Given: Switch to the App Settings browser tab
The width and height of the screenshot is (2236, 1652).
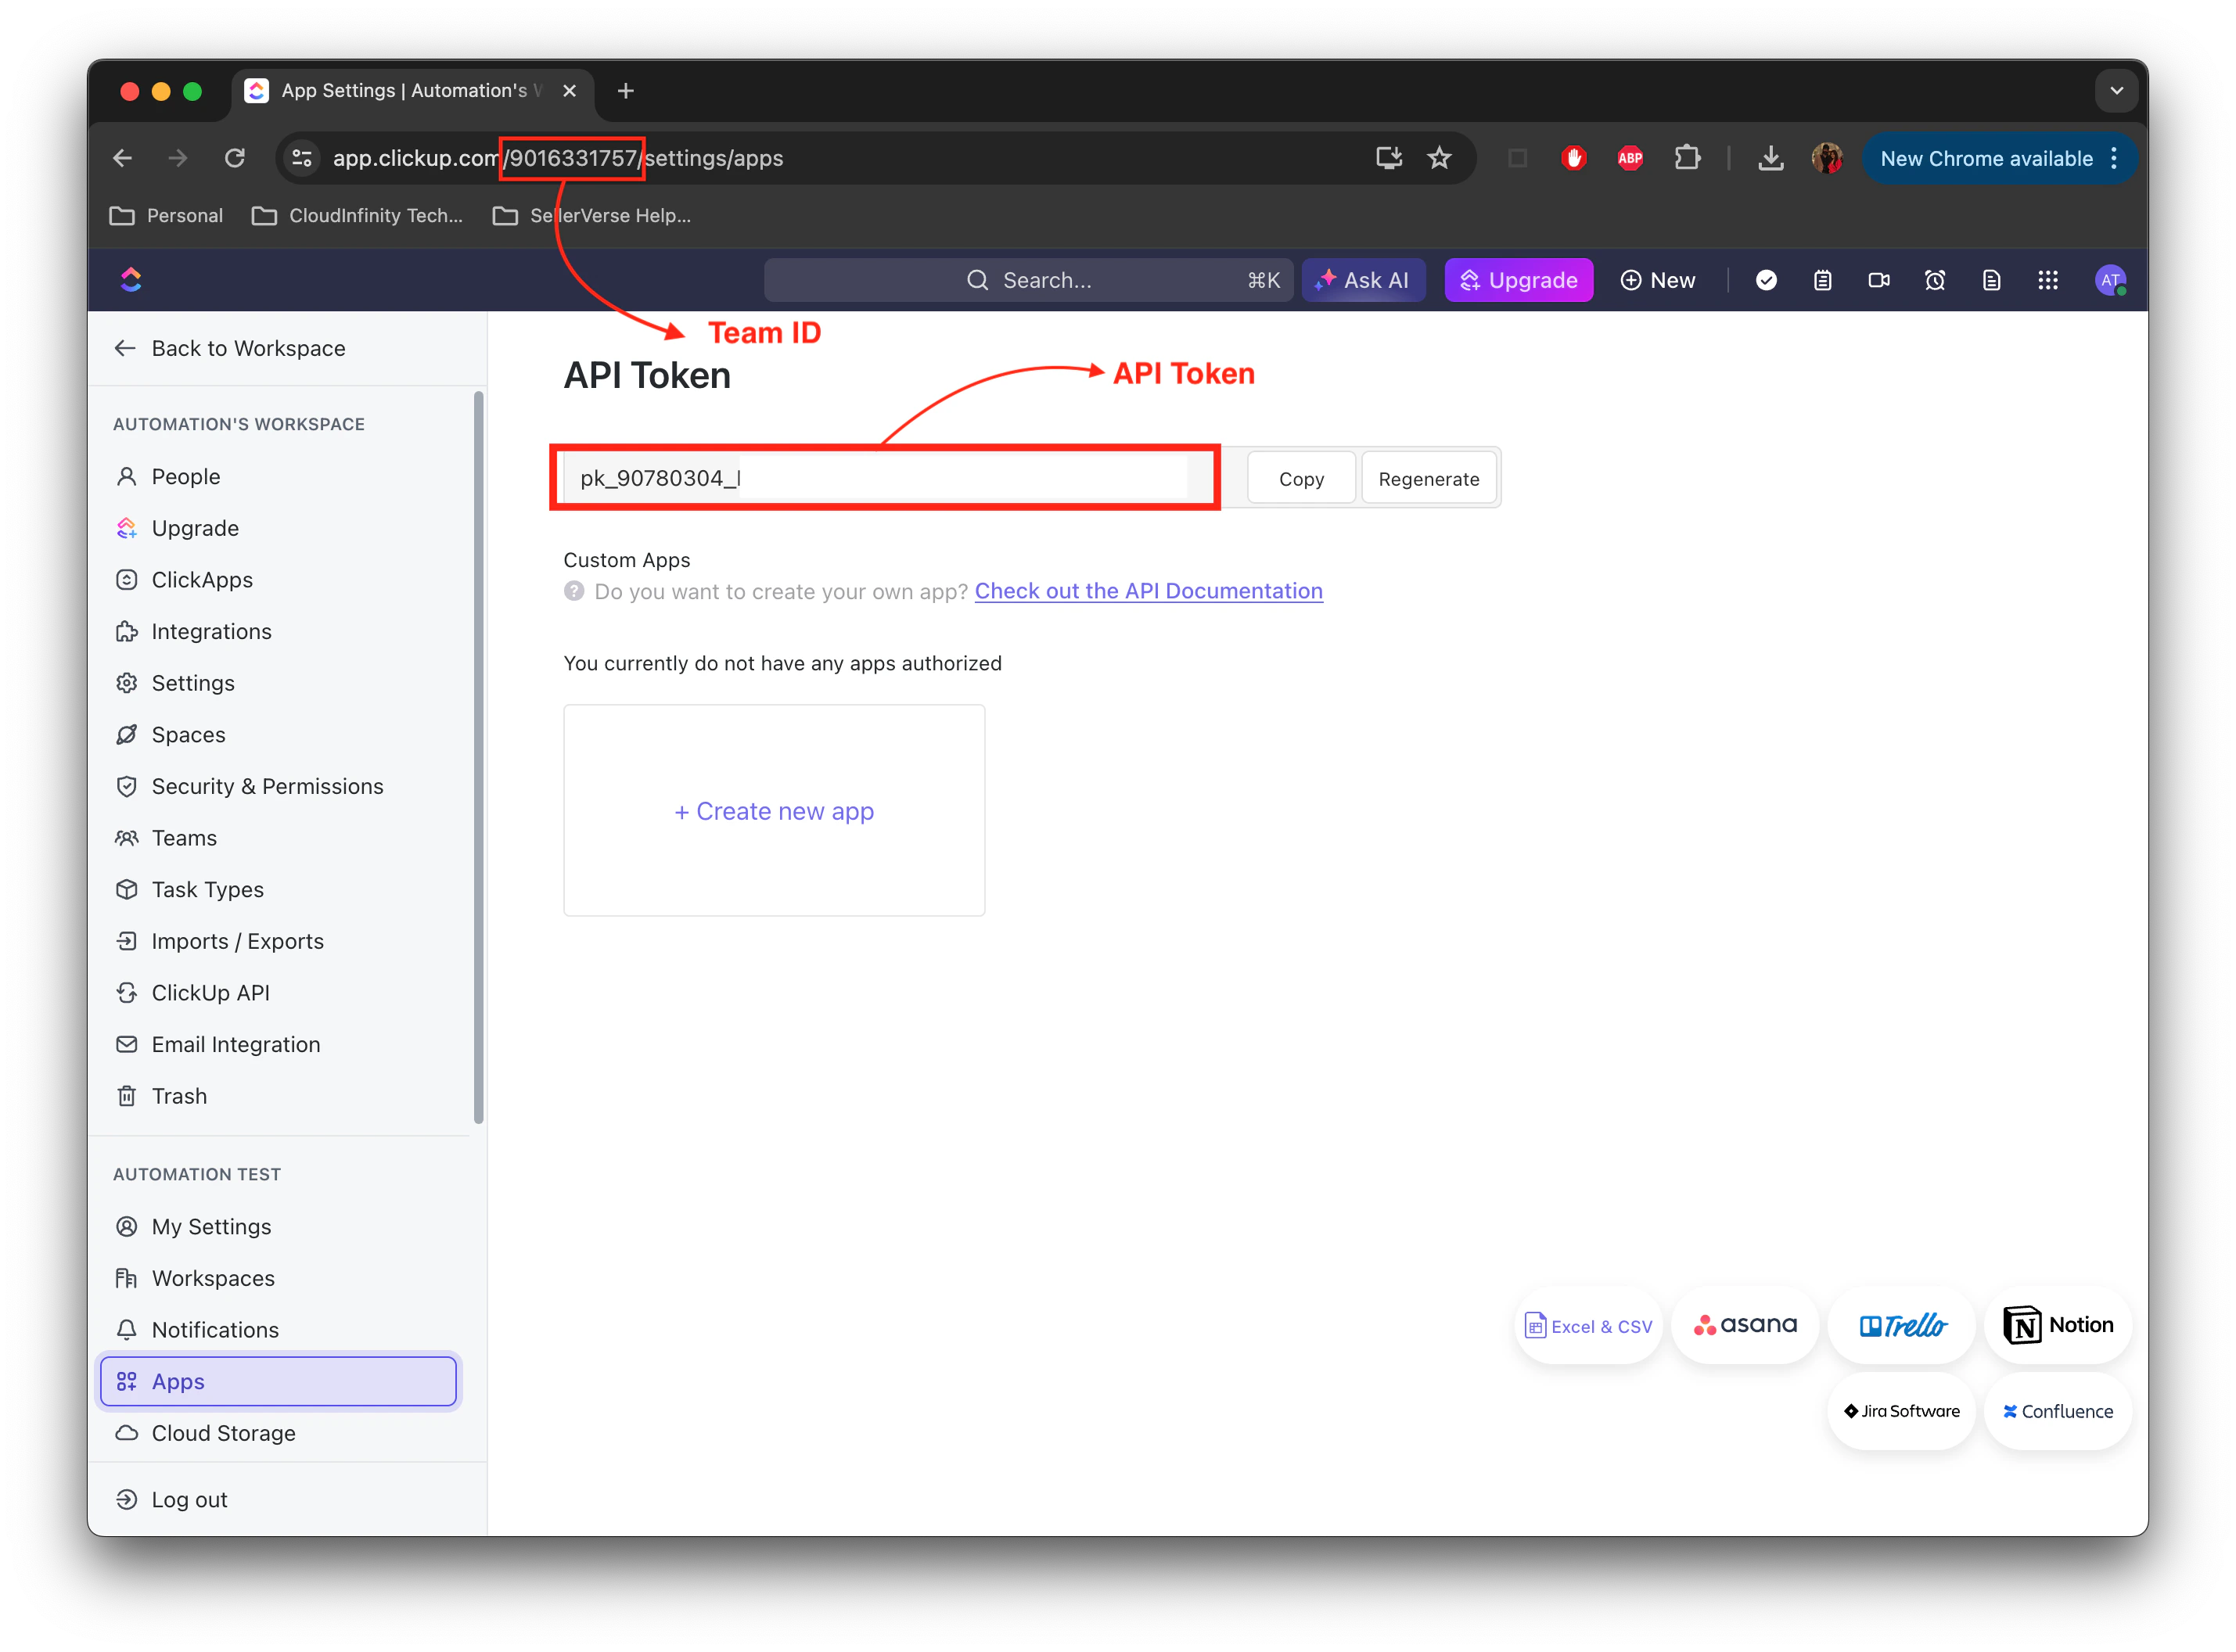Looking at the screenshot, I should (400, 90).
